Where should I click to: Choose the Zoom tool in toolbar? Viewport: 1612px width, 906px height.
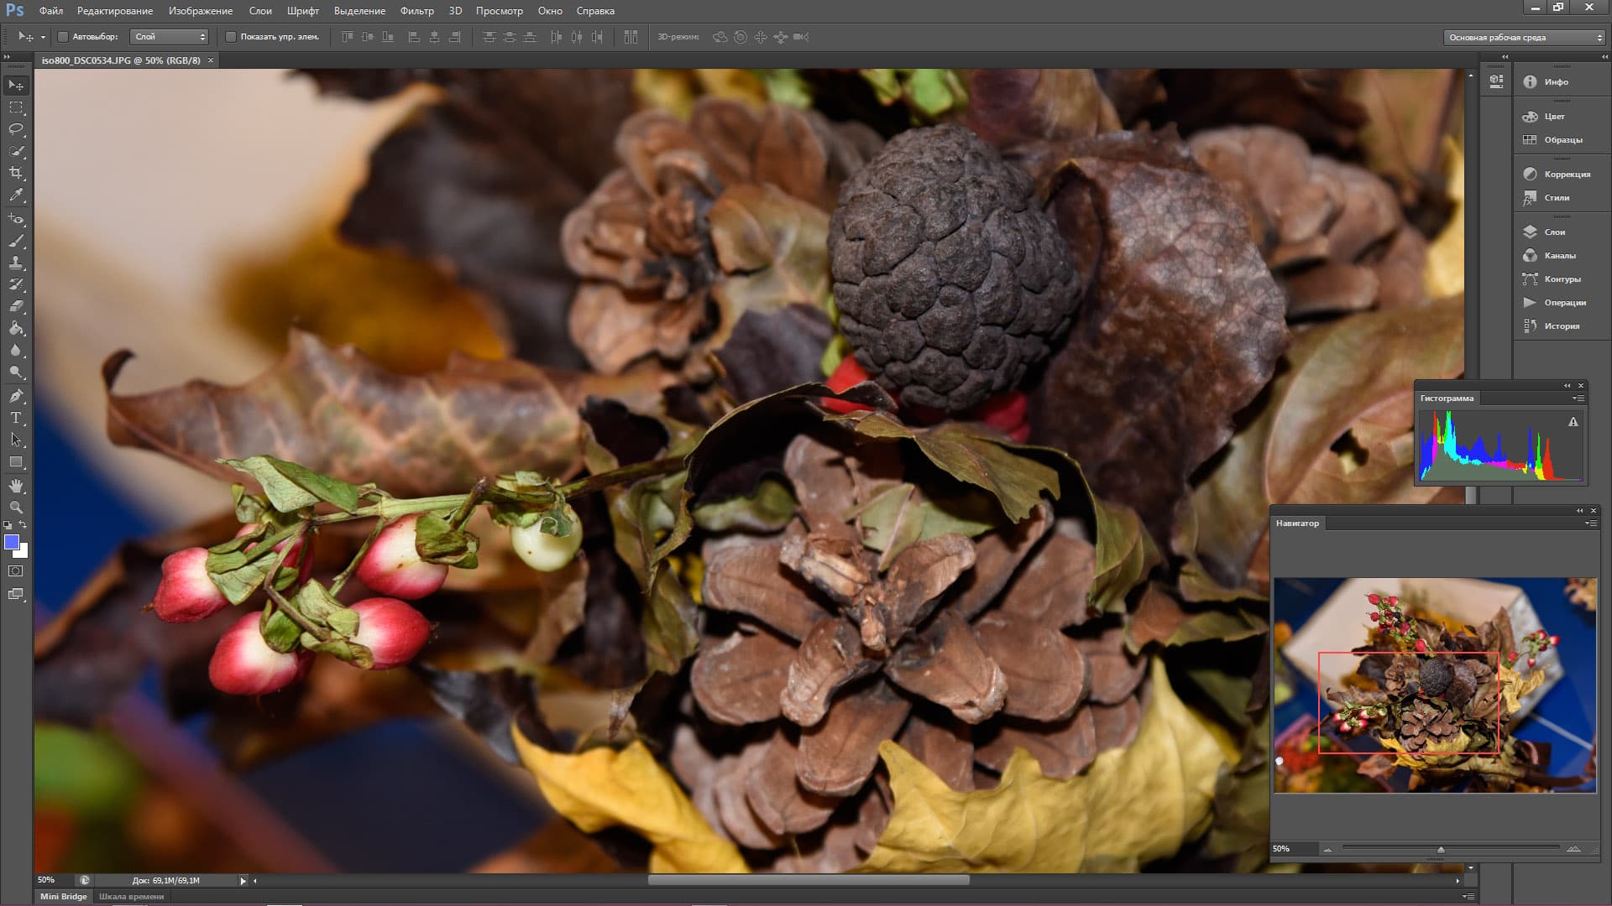coord(16,508)
